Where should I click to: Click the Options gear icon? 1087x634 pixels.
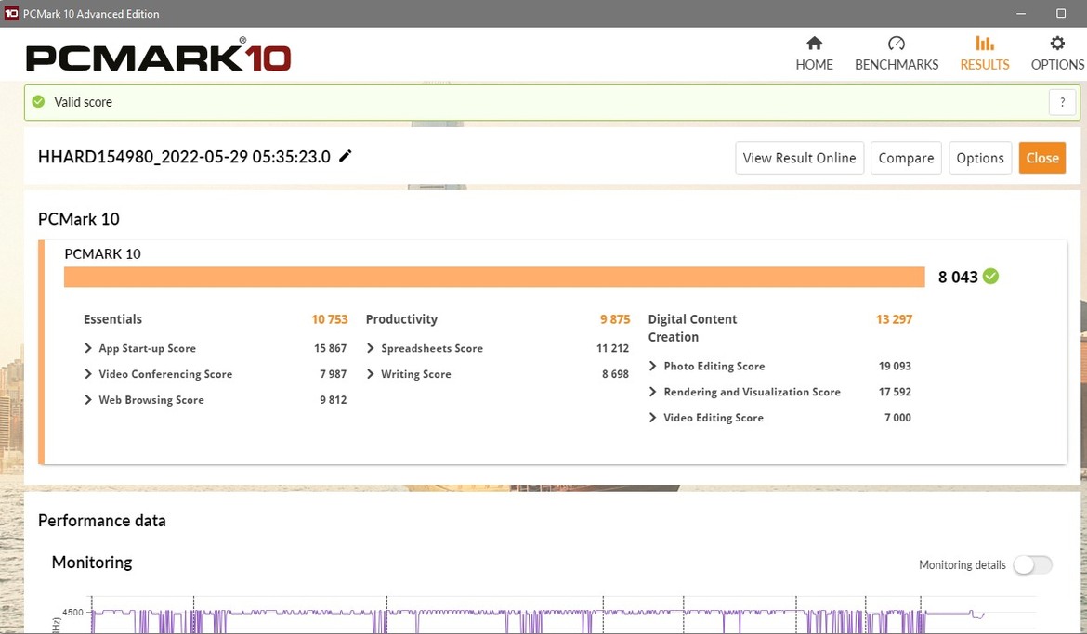[1057, 44]
